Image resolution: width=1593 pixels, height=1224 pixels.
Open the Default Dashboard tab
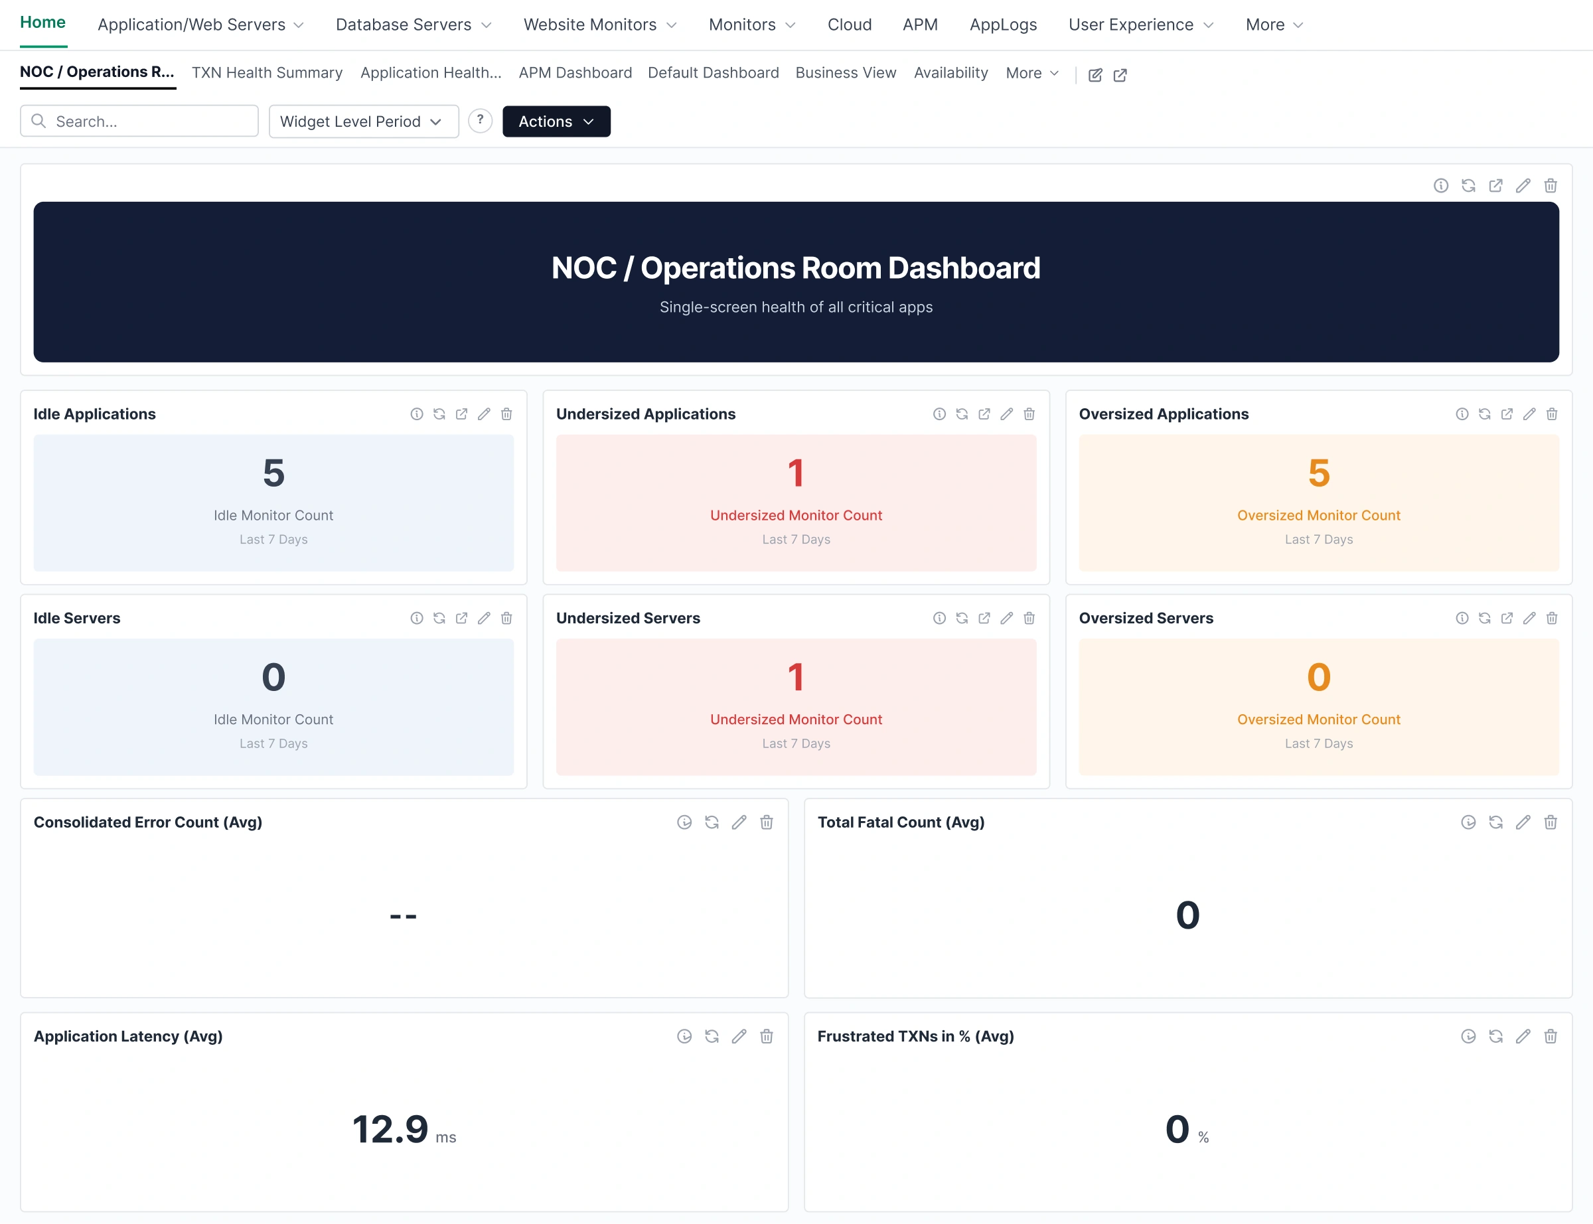coord(713,73)
